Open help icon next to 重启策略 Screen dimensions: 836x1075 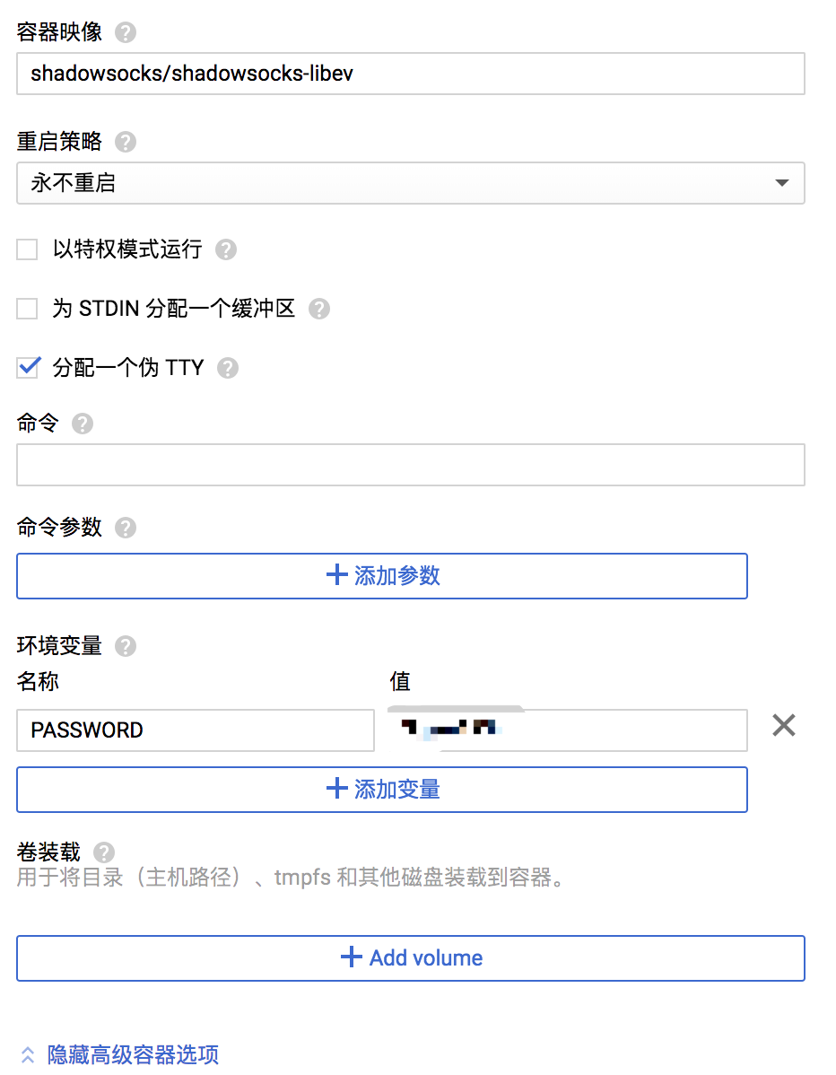click(x=126, y=142)
